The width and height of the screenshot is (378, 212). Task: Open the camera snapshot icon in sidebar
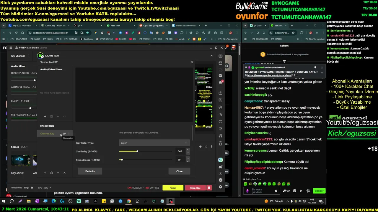221,93
